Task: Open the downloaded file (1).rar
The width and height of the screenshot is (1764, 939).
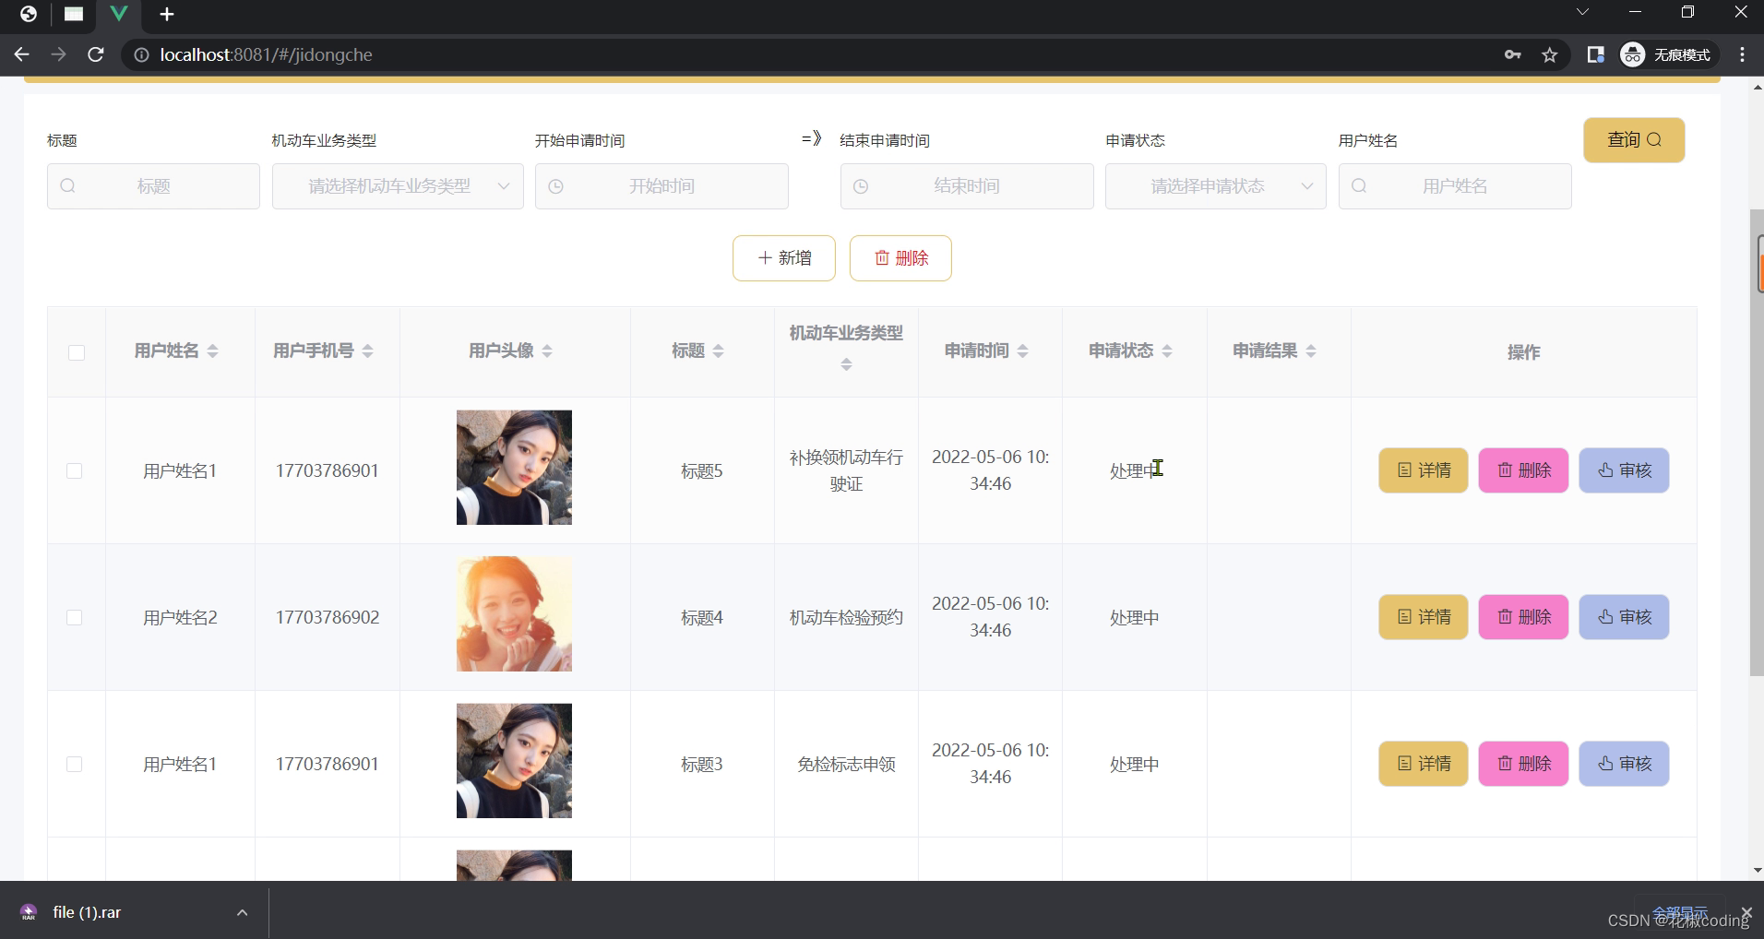Action: tap(87, 912)
